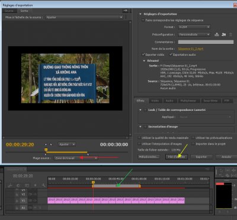This screenshot has height=220, width=237.
Task: Click the File d'attente button
Action: [x=177, y=157]
